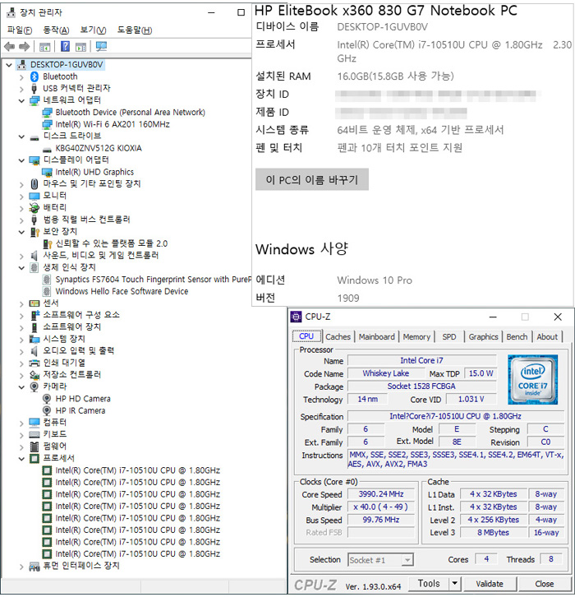
Task: Collapse the 네트워크 어댑터 node
Action: [21, 100]
